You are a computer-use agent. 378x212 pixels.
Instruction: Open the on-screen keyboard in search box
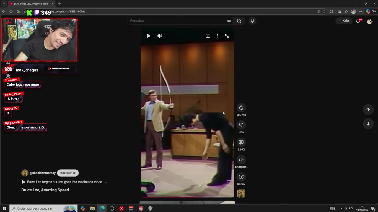tap(229, 21)
